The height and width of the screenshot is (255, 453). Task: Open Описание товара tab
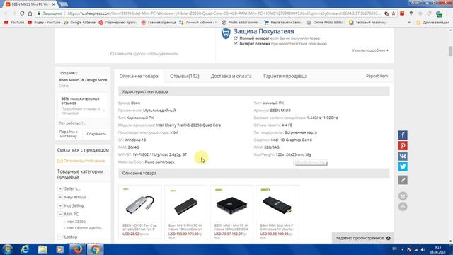click(139, 76)
